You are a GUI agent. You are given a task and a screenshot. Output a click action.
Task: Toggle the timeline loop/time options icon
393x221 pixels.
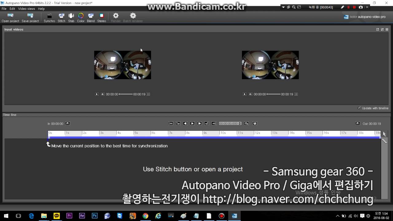(246, 123)
